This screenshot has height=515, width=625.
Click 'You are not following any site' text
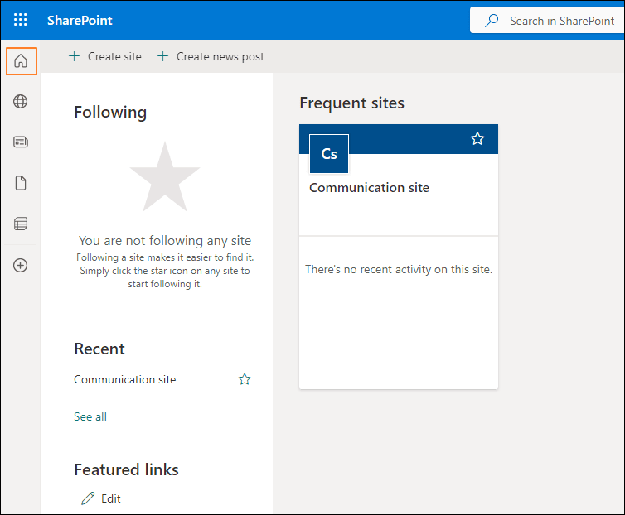click(x=165, y=241)
